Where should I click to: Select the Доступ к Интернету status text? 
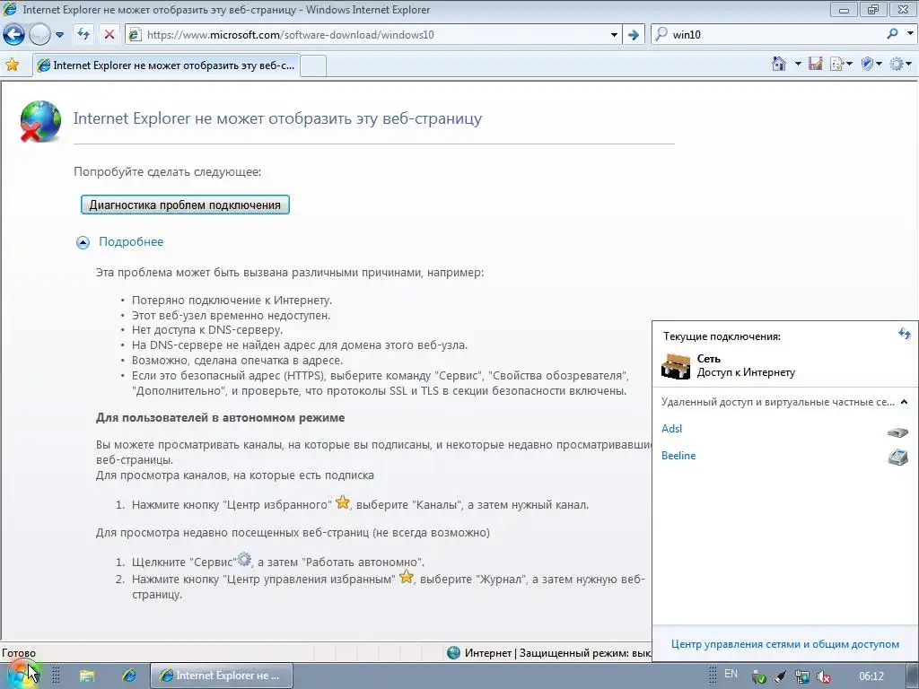click(746, 372)
